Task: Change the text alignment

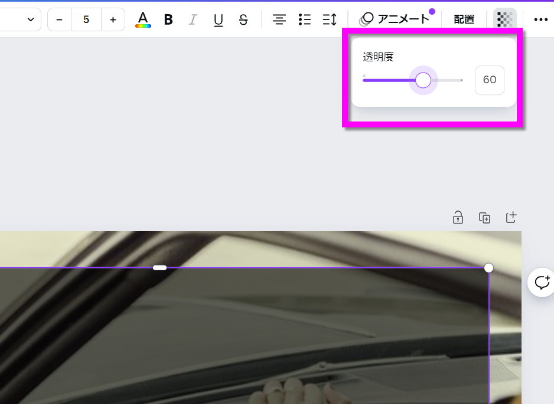Action: click(279, 19)
